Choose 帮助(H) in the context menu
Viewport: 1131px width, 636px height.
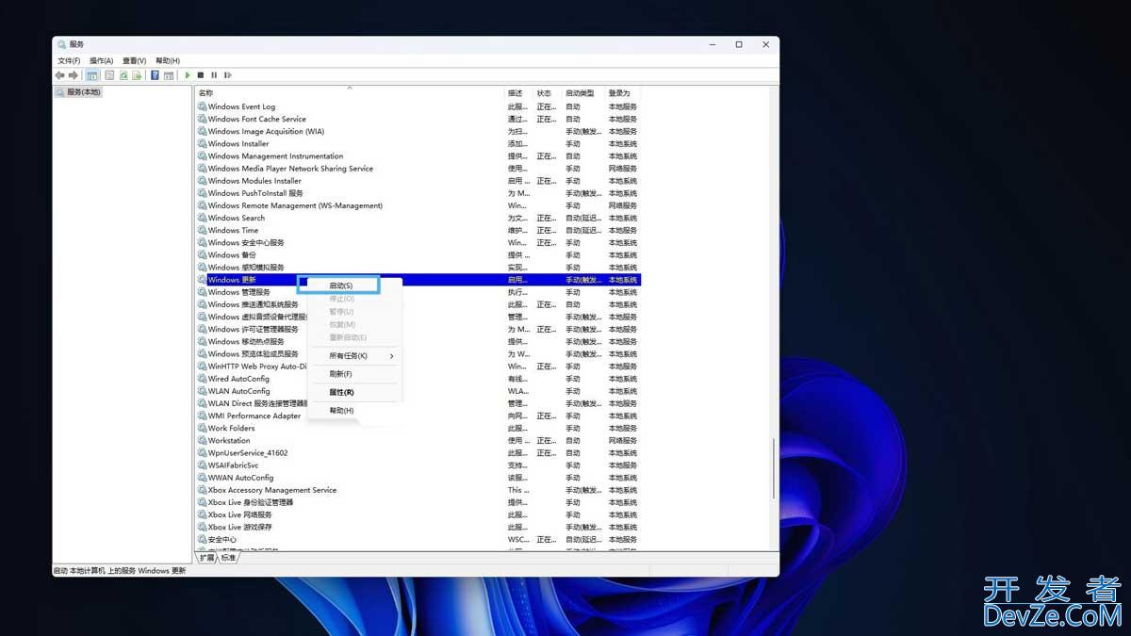click(341, 411)
